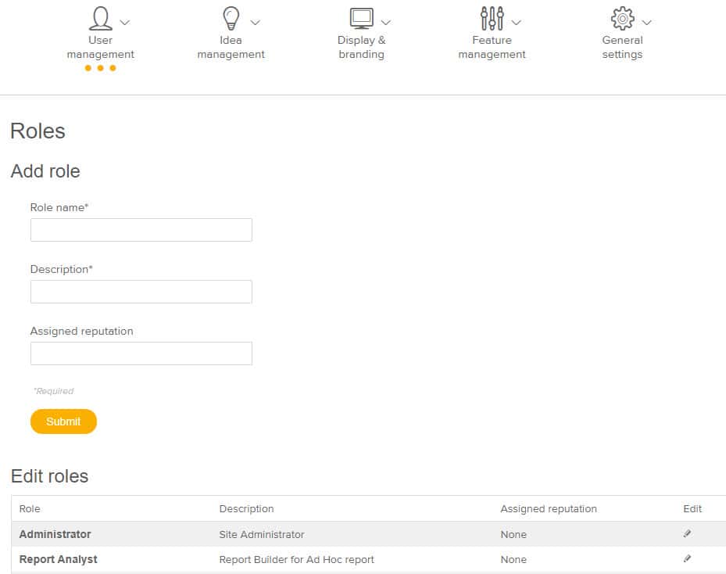The height and width of the screenshot is (574, 726).
Task: Focus the Role name text field
Action: [x=141, y=230]
